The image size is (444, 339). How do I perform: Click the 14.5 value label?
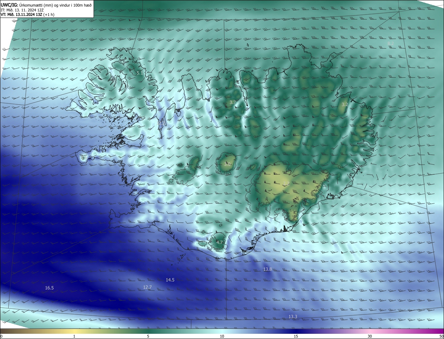170,280
